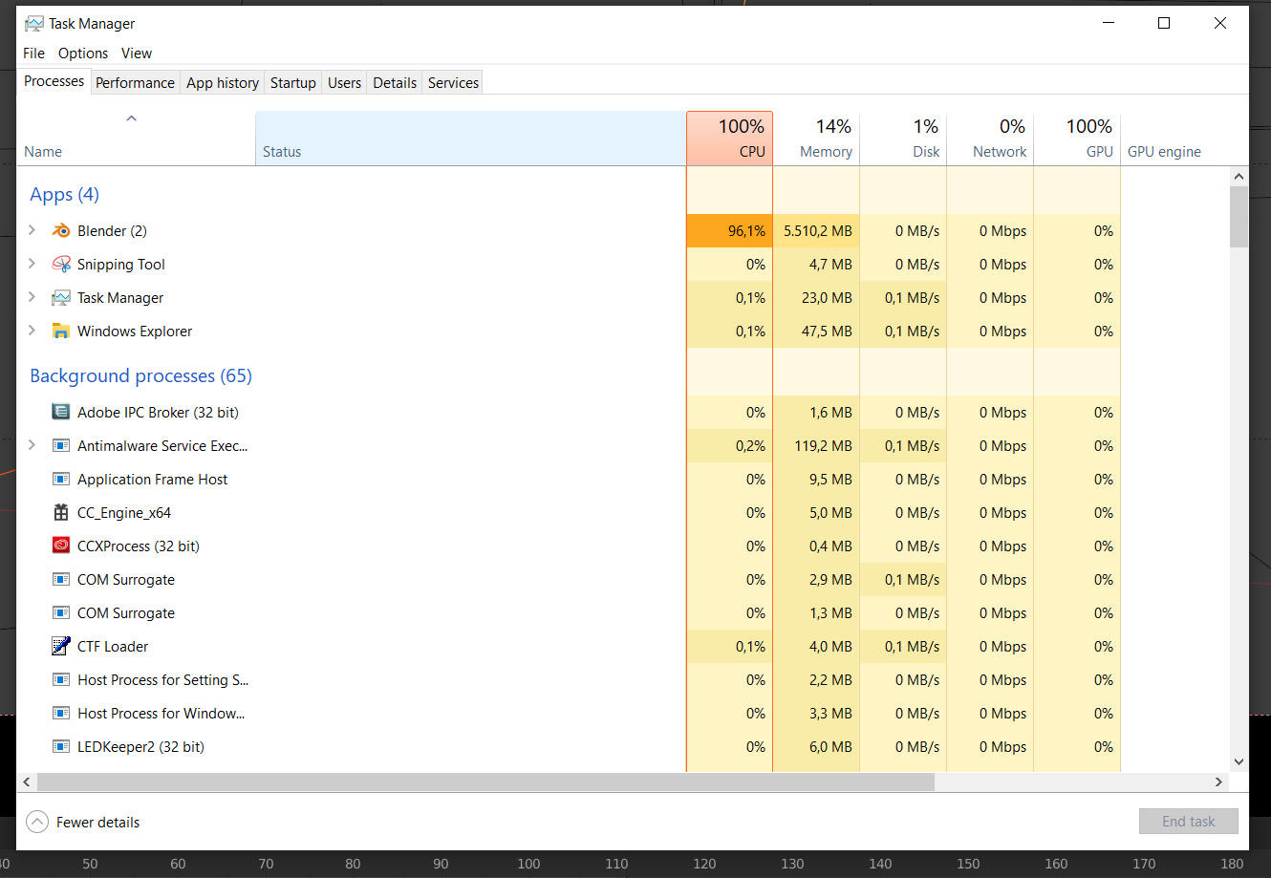Expand the Blender (2) process group
The width and height of the screenshot is (1271, 878).
coord(32,230)
